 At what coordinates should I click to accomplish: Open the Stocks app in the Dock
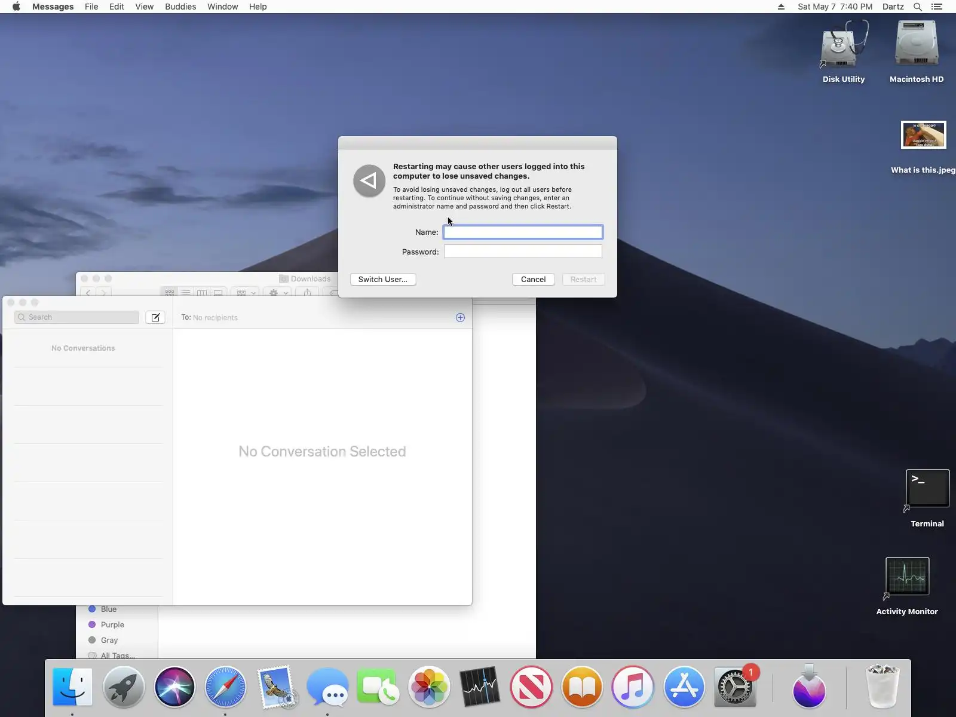[x=480, y=687]
